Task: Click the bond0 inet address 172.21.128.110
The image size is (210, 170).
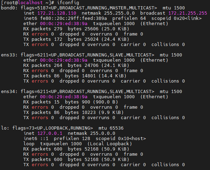Action: tap(57, 13)
